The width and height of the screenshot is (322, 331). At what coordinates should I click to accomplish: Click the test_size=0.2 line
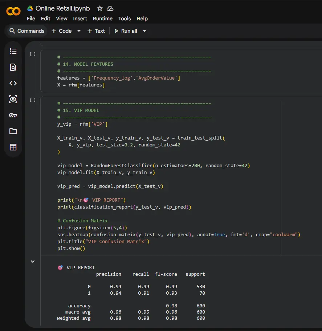(x=124, y=145)
